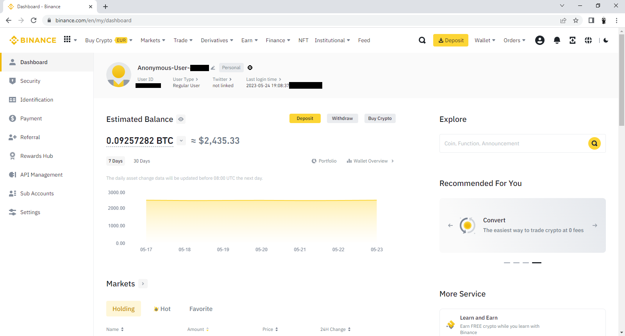This screenshot has height=336, width=625.
Task: Expand the Institutional dropdown
Action: click(x=332, y=40)
